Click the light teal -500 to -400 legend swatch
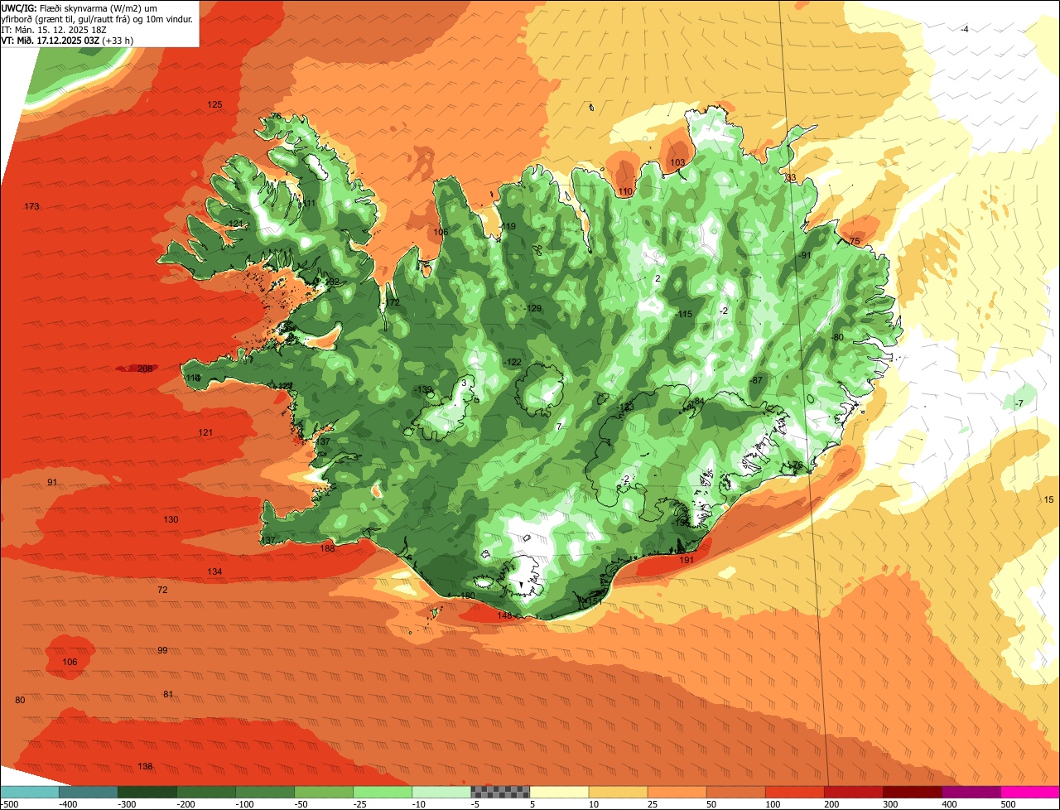 tap(30, 792)
